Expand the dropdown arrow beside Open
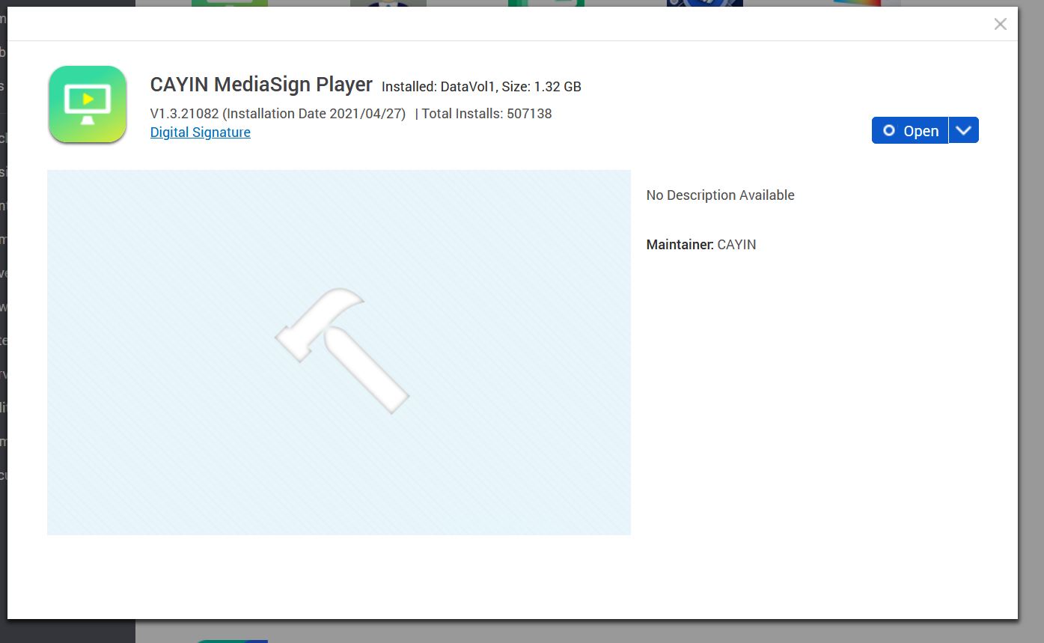 click(x=964, y=130)
